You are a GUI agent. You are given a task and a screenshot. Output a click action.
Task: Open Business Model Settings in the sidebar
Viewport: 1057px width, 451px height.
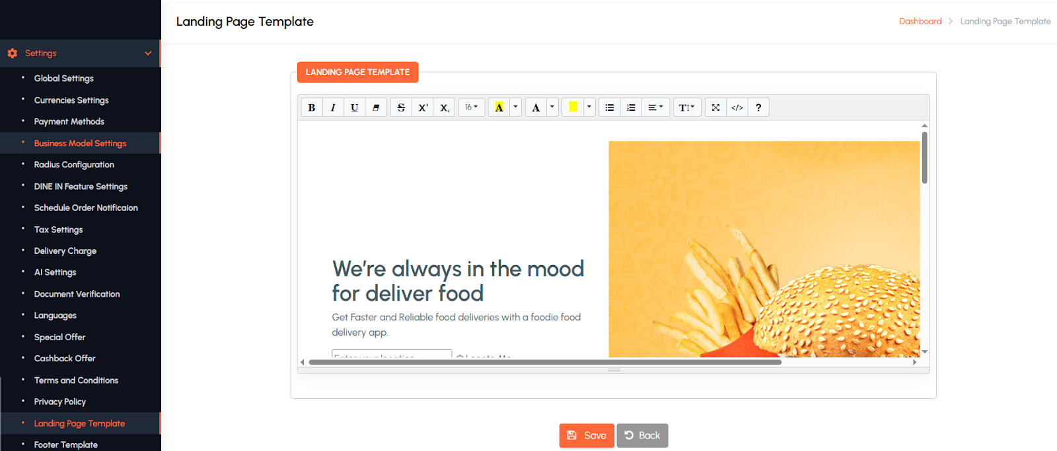(80, 143)
